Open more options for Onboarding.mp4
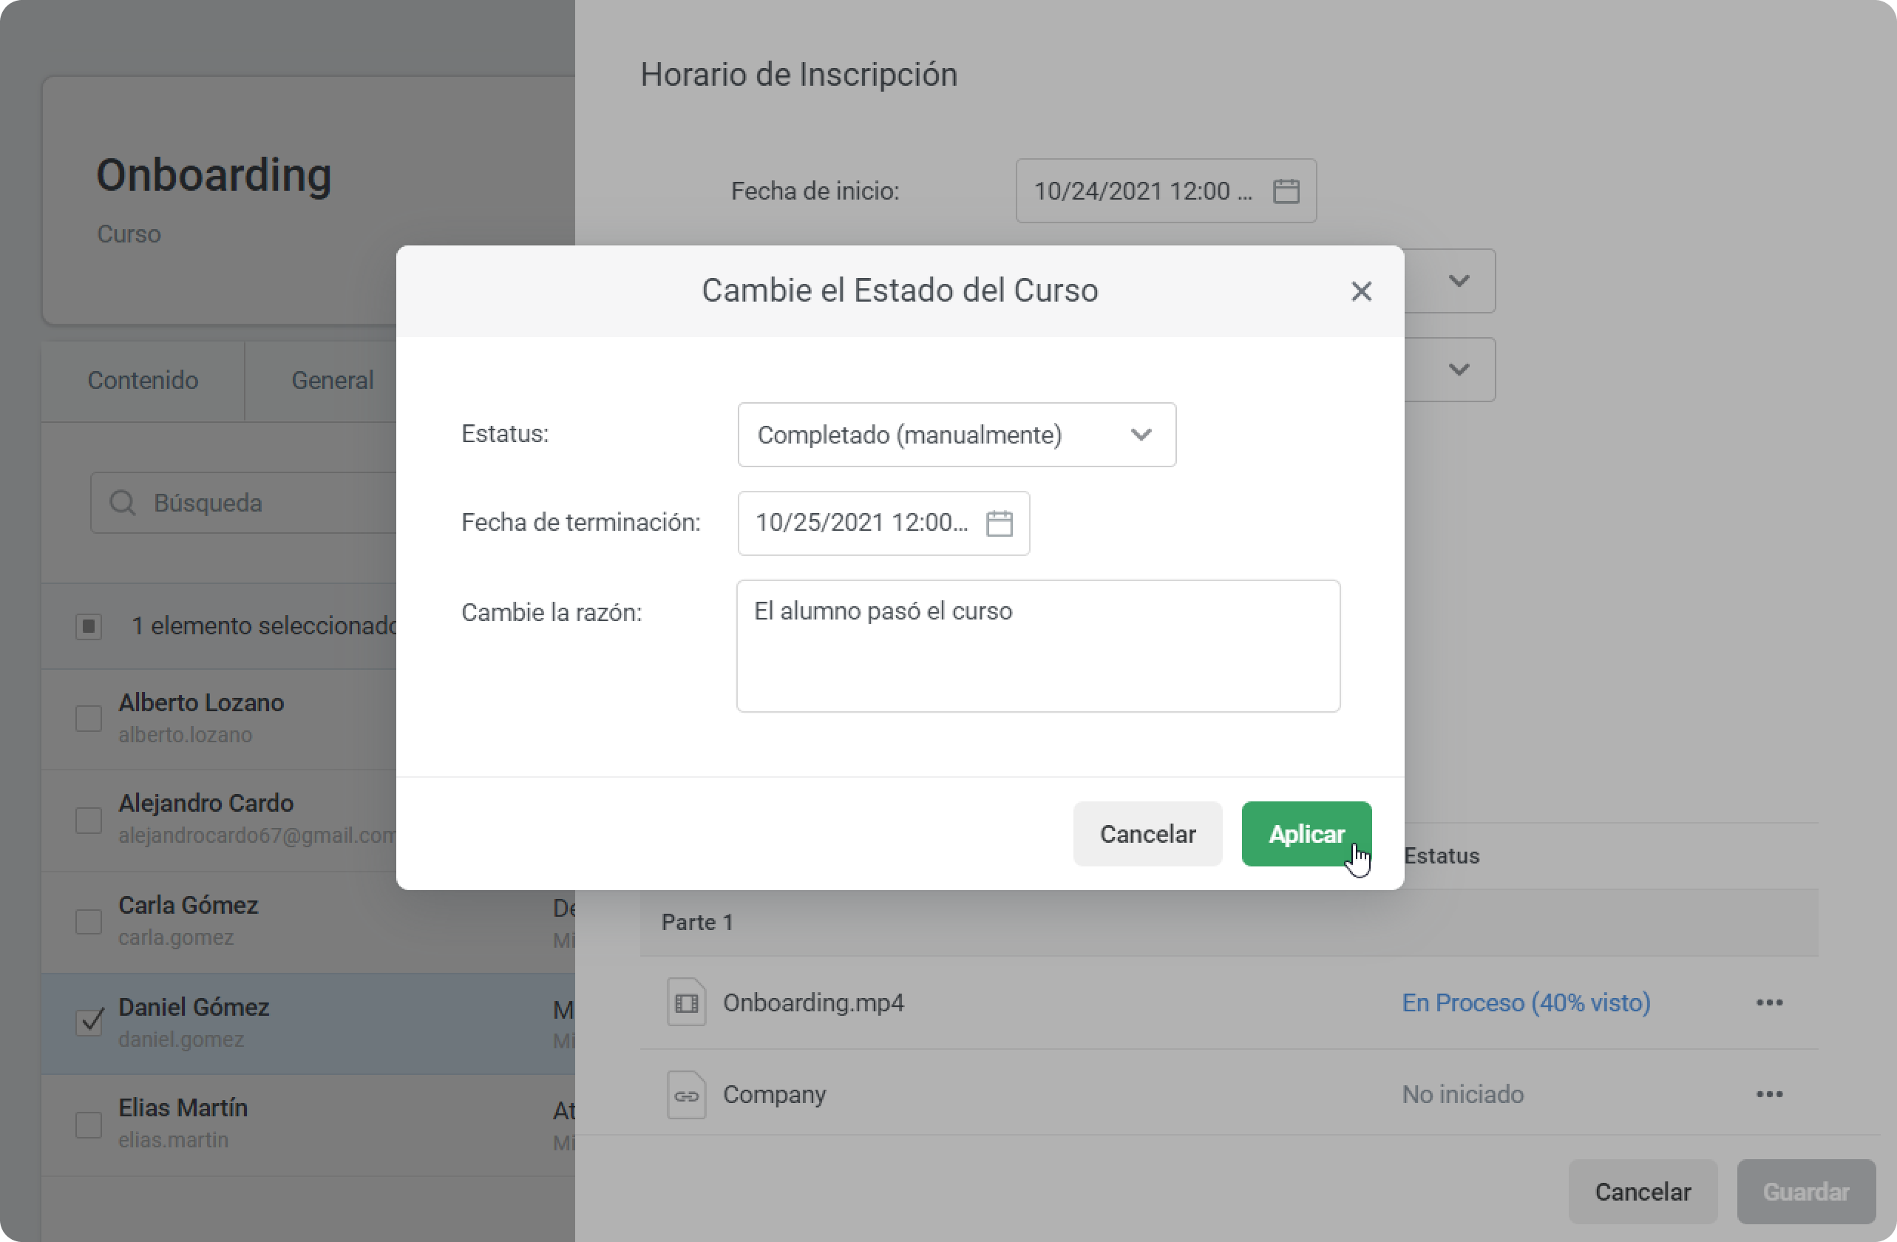 click(x=1768, y=1003)
